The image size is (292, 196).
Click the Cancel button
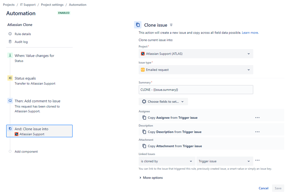pos(263,188)
